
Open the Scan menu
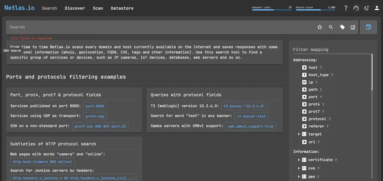pos(98,8)
